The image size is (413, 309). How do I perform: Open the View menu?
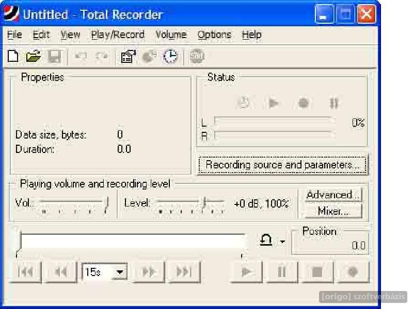[x=70, y=35]
